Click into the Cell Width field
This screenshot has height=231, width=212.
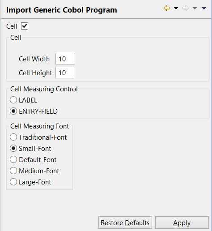[x=65, y=59]
